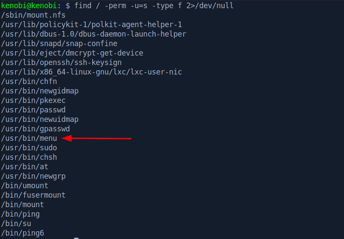Click the /usr/bin/menu line

click(x=29, y=139)
